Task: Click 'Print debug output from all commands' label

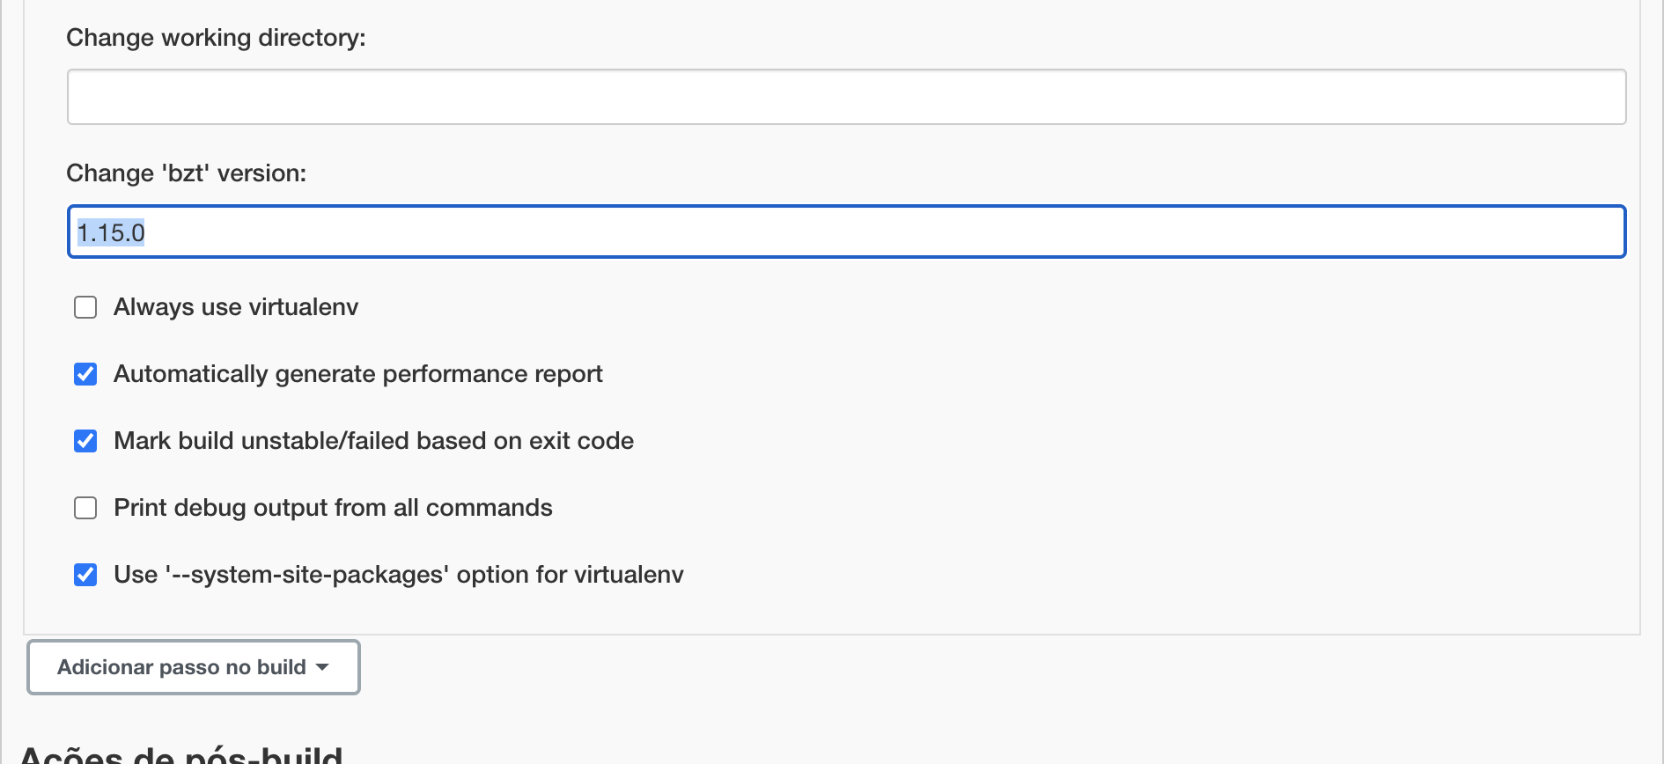Action: click(x=333, y=508)
